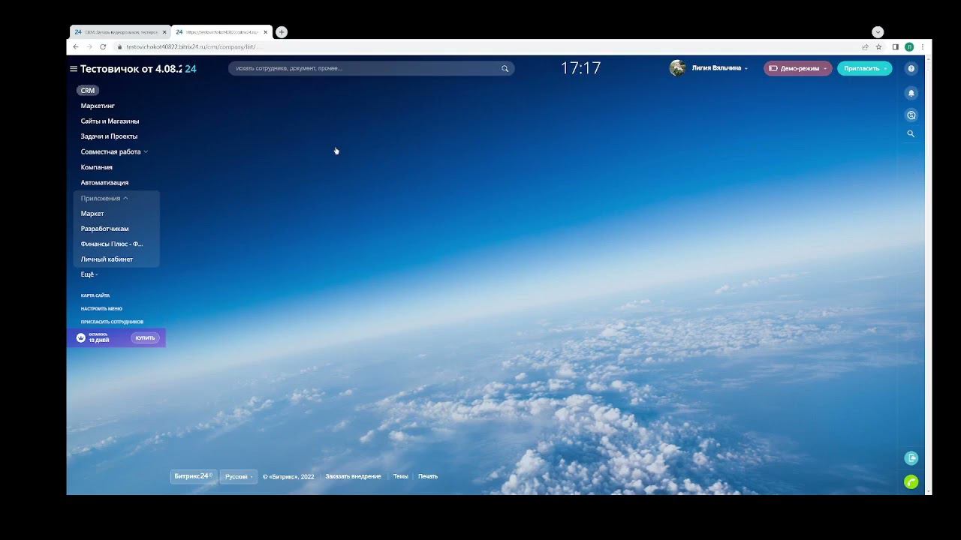The height and width of the screenshot is (540, 961).
Task: Click Пригласить сотрудников link
Action: [x=112, y=322]
